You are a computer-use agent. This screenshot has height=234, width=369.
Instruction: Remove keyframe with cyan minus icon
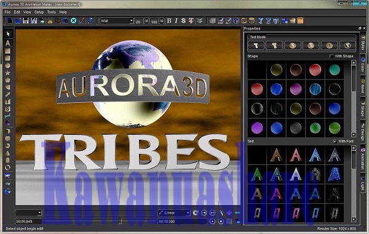pyautogui.click(x=237, y=213)
